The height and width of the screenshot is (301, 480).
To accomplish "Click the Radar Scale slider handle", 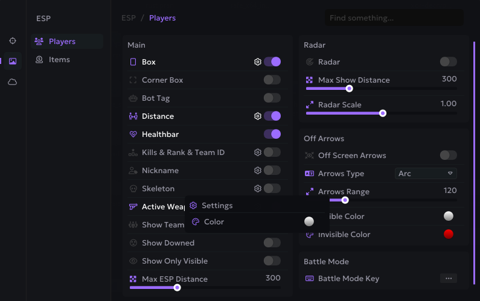I will 382,113.
